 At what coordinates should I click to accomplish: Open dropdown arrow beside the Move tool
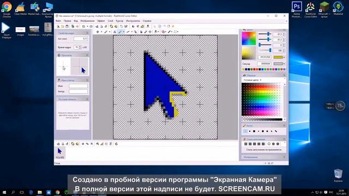coord(101,32)
